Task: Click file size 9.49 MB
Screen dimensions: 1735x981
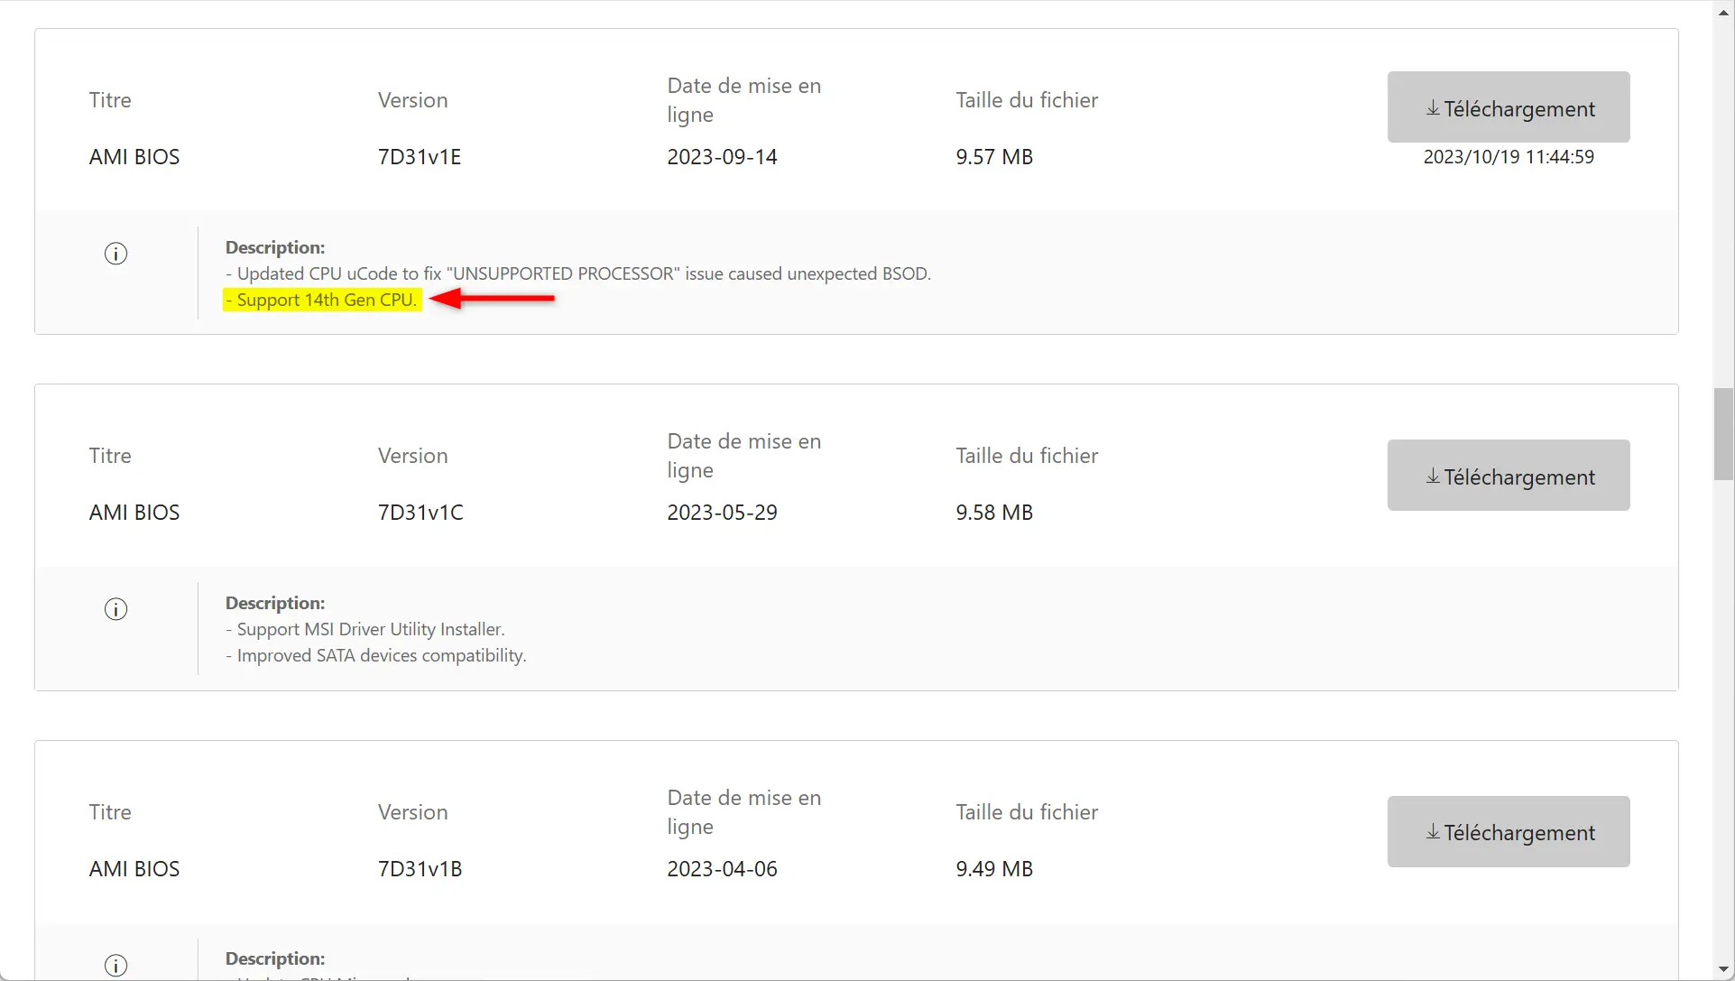Action: [x=994, y=869]
